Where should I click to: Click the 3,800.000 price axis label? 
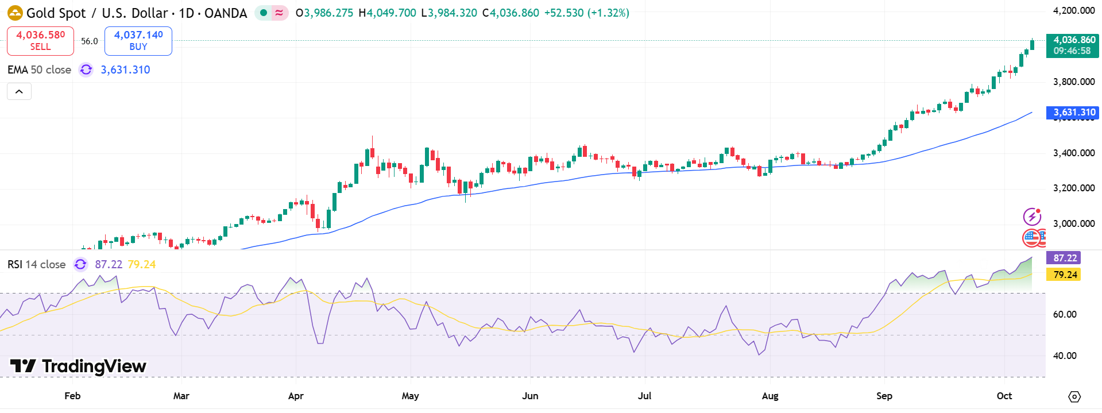click(x=1073, y=82)
